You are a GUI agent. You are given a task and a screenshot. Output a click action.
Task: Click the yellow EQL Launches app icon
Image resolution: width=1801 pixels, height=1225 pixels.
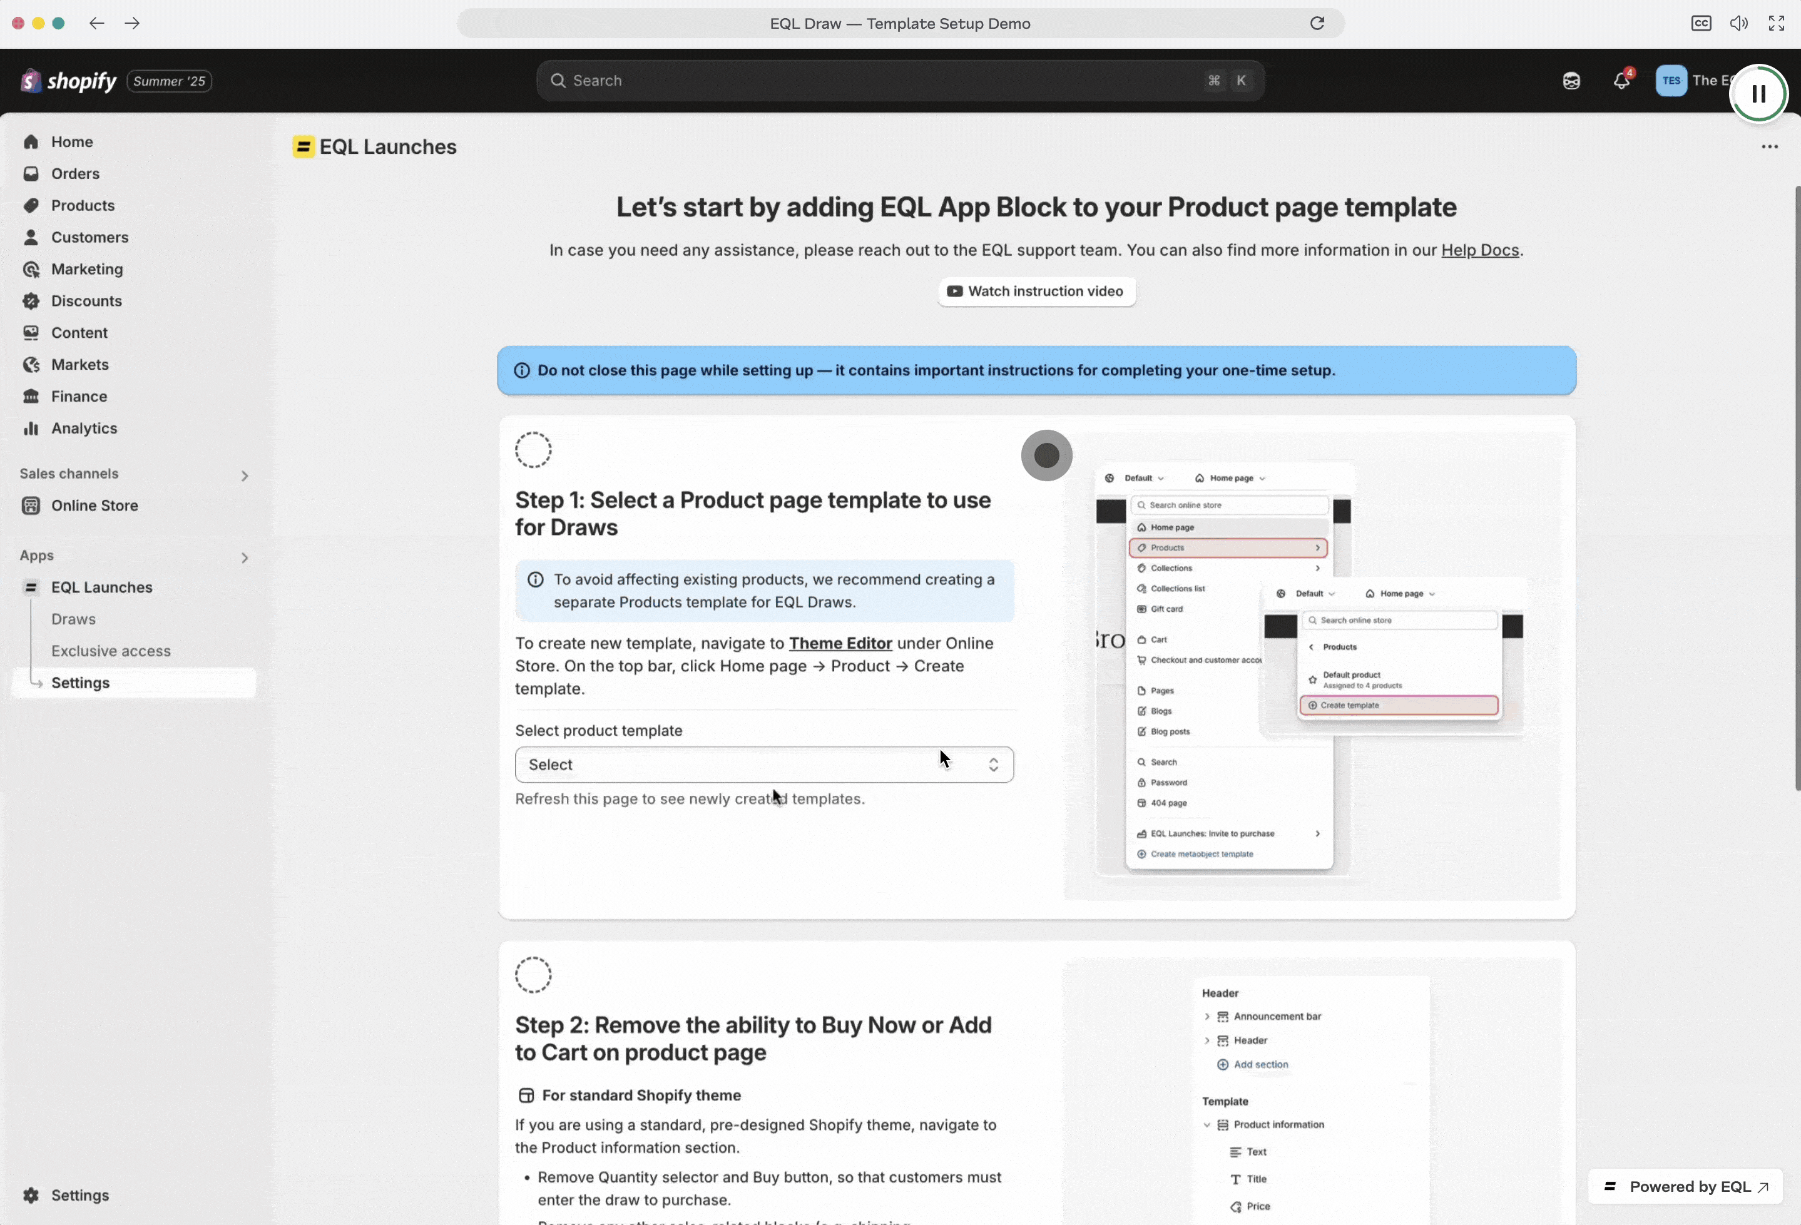coord(304,146)
